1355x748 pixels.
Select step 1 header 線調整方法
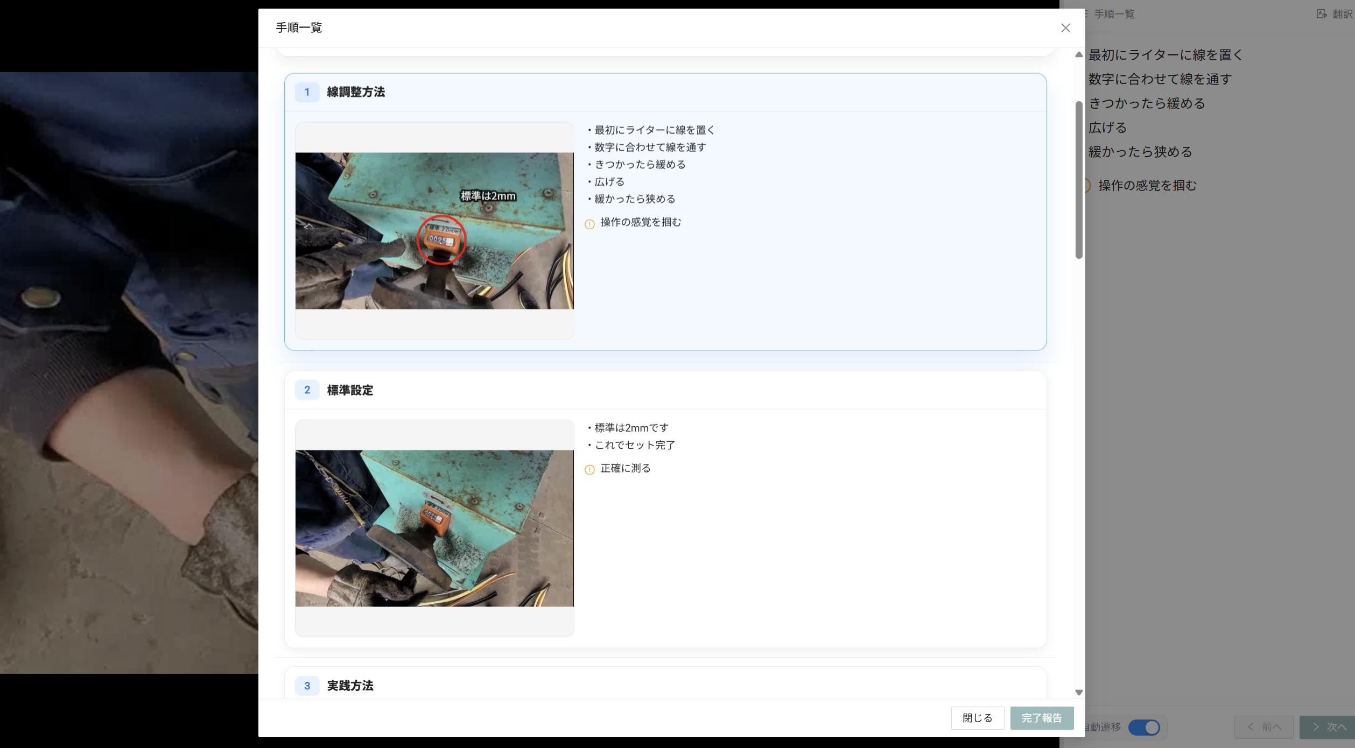coord(356,92)
